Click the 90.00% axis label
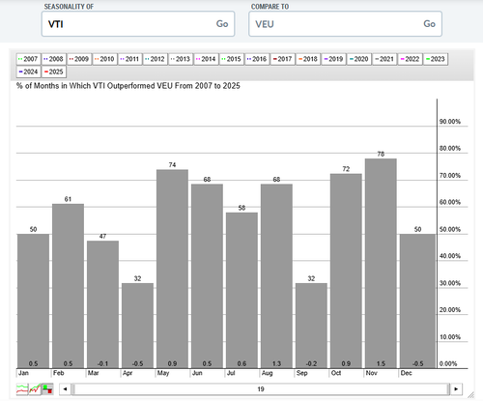This screenshot has height=401, width=483. (x=450, y=122)
